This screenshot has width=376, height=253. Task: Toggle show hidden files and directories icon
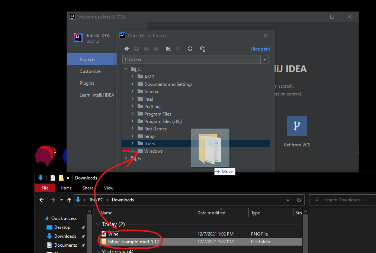[x=202, y=49]
